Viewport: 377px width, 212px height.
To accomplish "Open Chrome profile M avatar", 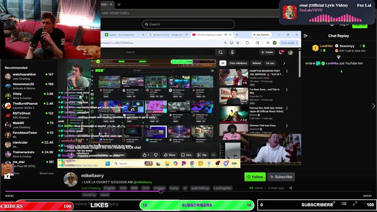I will pyautogui.click(x=275, y=43).
